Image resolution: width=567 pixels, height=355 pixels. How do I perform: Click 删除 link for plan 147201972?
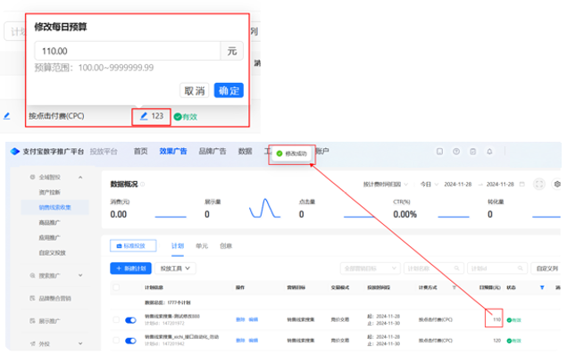240,319
